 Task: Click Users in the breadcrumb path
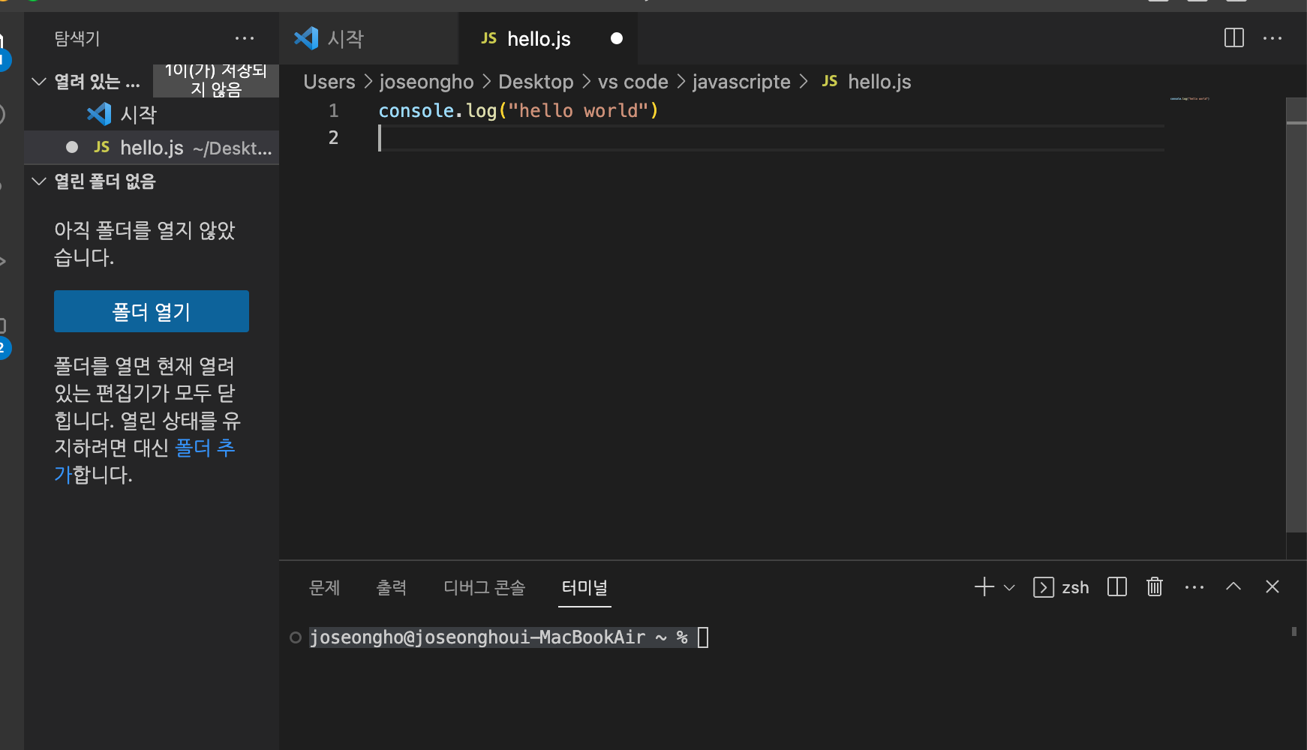pos(329,82)
